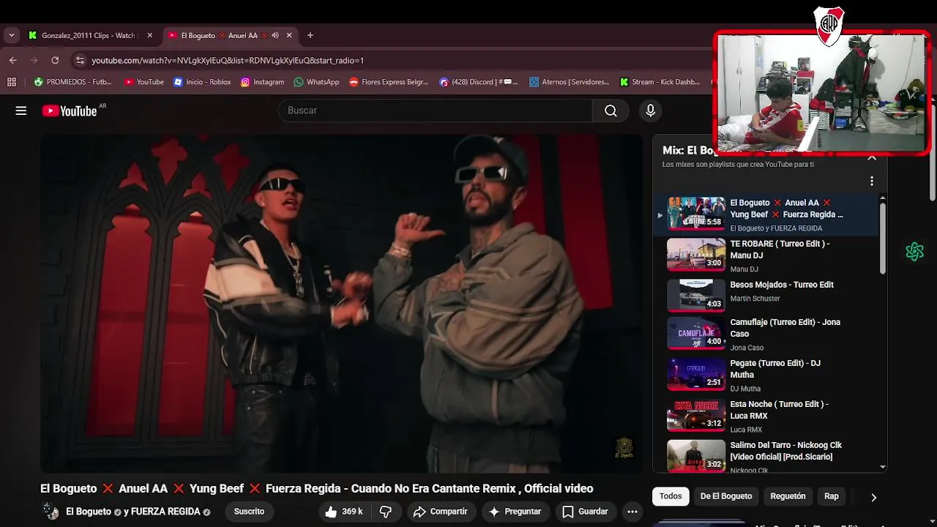Select current El Bogueto playlist thumbnail 5:58
This screenshot has height=527, width=937.
(696, 213)
